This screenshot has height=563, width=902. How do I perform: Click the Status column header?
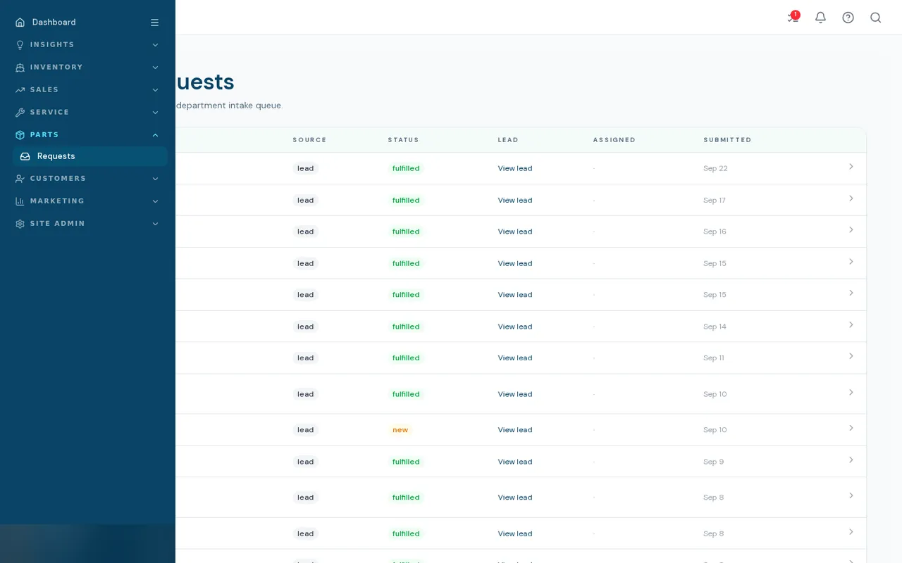coord(403,140)
